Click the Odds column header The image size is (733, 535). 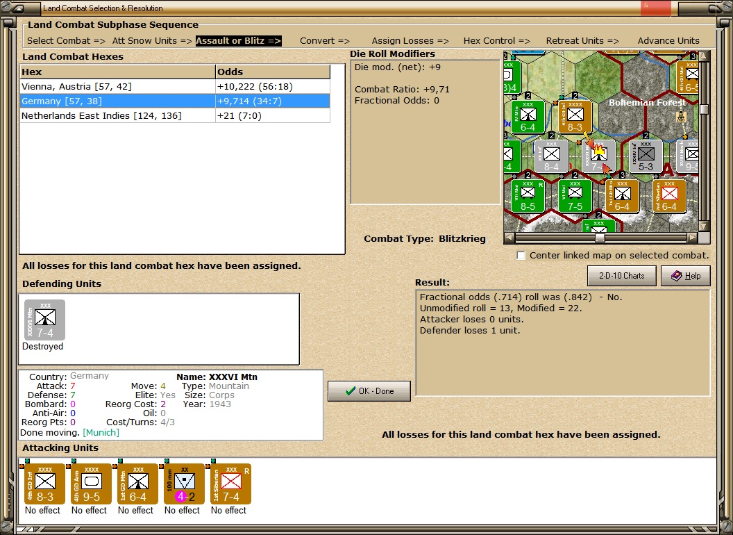point(273,72)
